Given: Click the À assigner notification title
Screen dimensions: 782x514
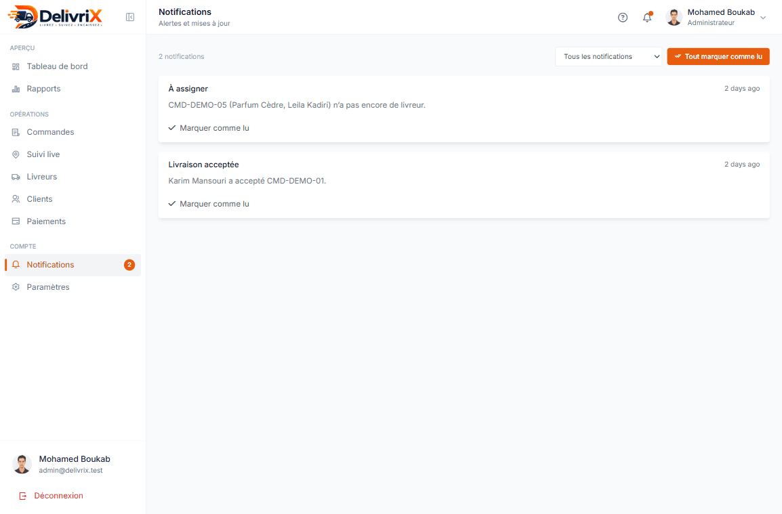Looking at the screenshot, I should point(188,89).
